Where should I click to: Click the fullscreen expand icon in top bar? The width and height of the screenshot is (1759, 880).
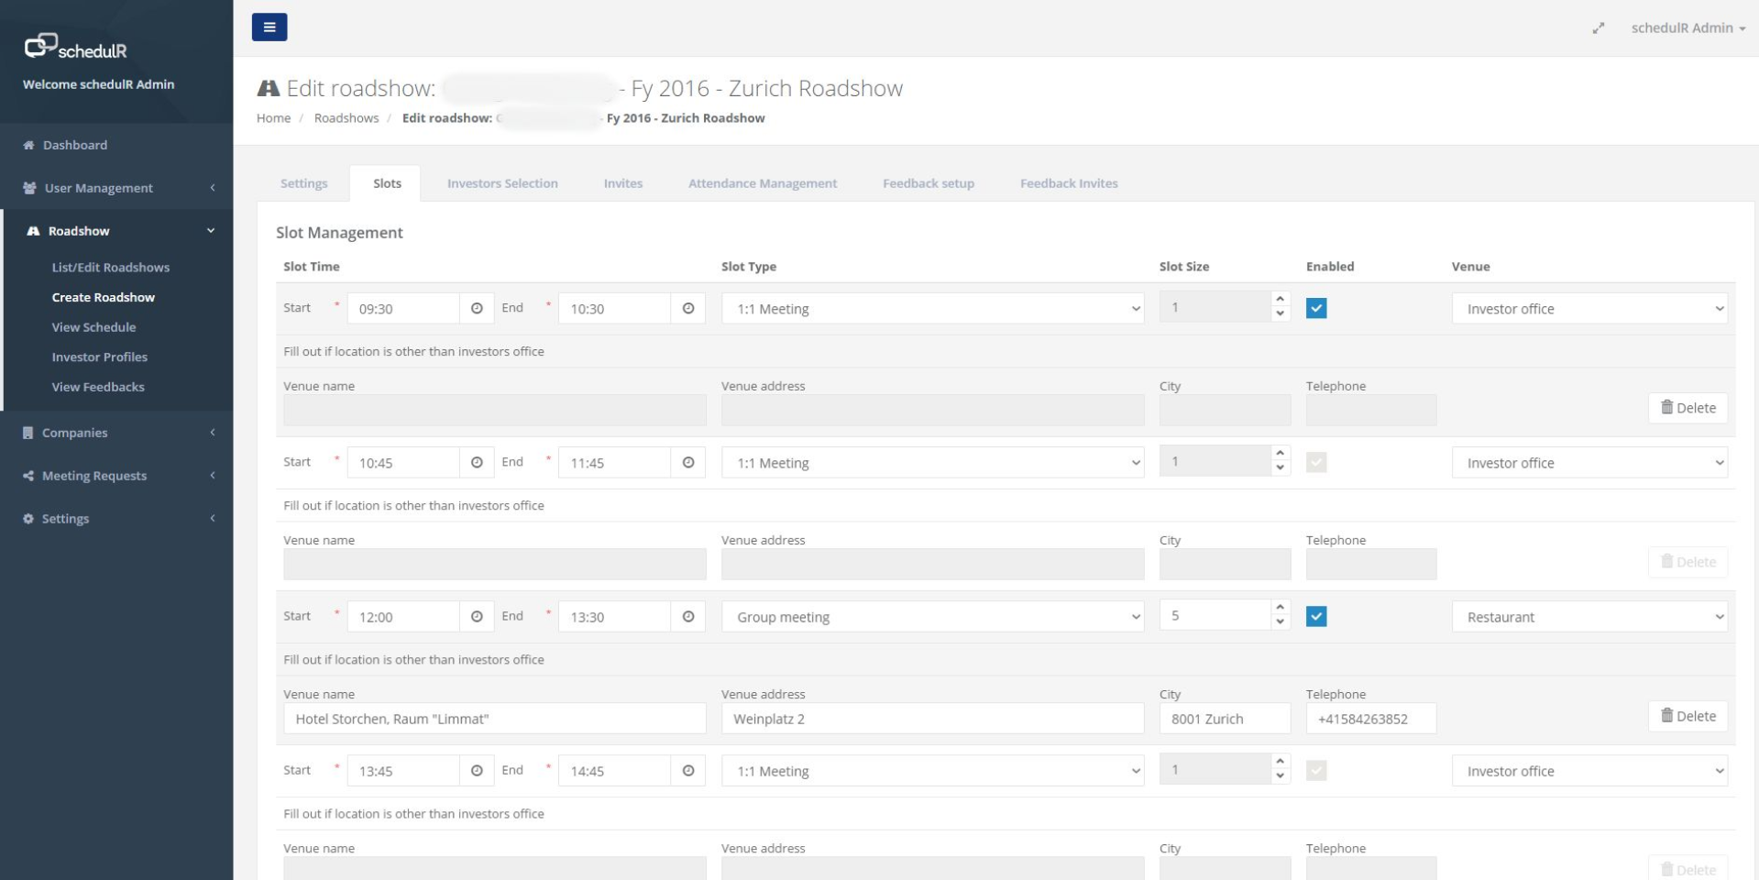tap(1599, 27)
